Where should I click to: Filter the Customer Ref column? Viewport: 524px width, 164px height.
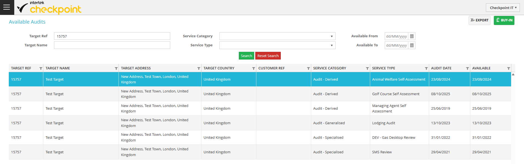coord(308,68)
